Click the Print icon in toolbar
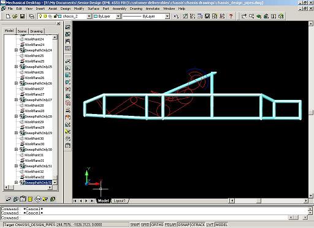 pos(31,17)
